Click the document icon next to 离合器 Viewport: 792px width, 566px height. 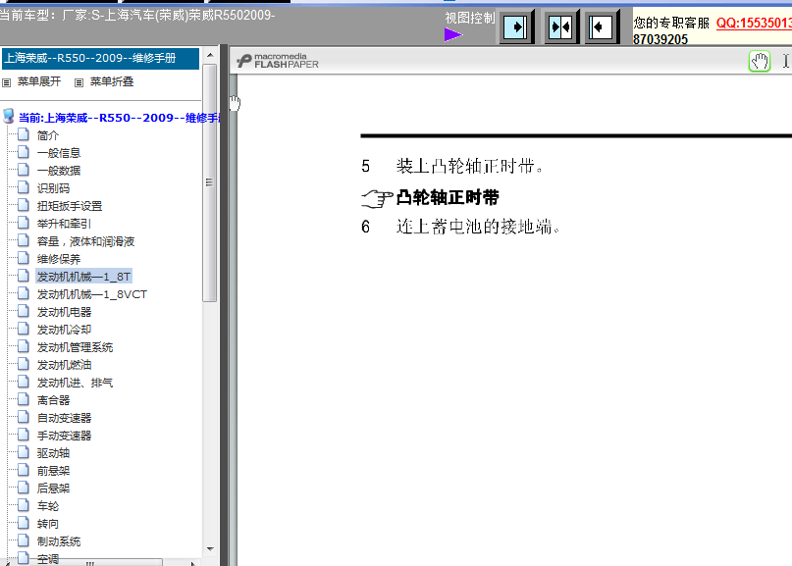pyautogui.click(x=24, y=399)
